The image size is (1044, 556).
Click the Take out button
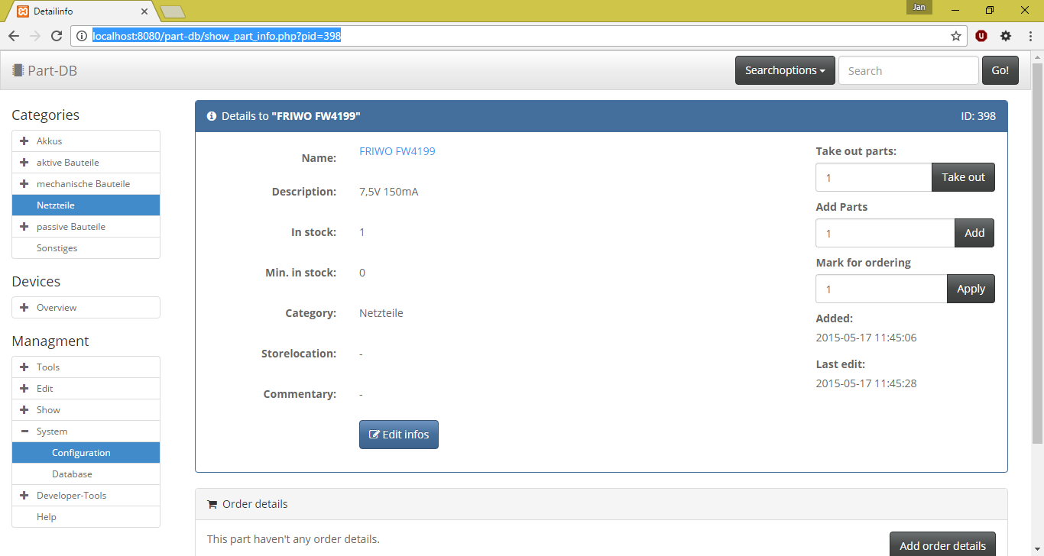[x=963, y=177]
